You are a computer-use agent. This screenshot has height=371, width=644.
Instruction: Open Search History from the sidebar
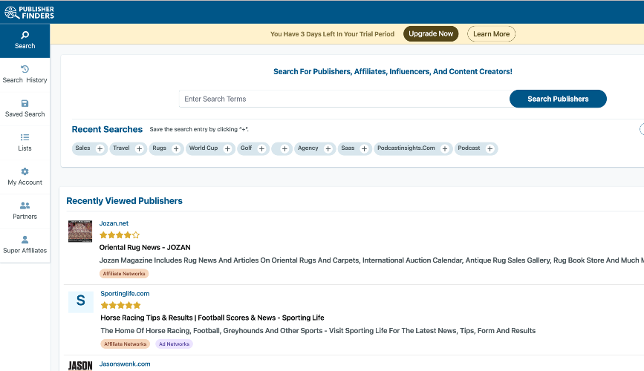25,74
